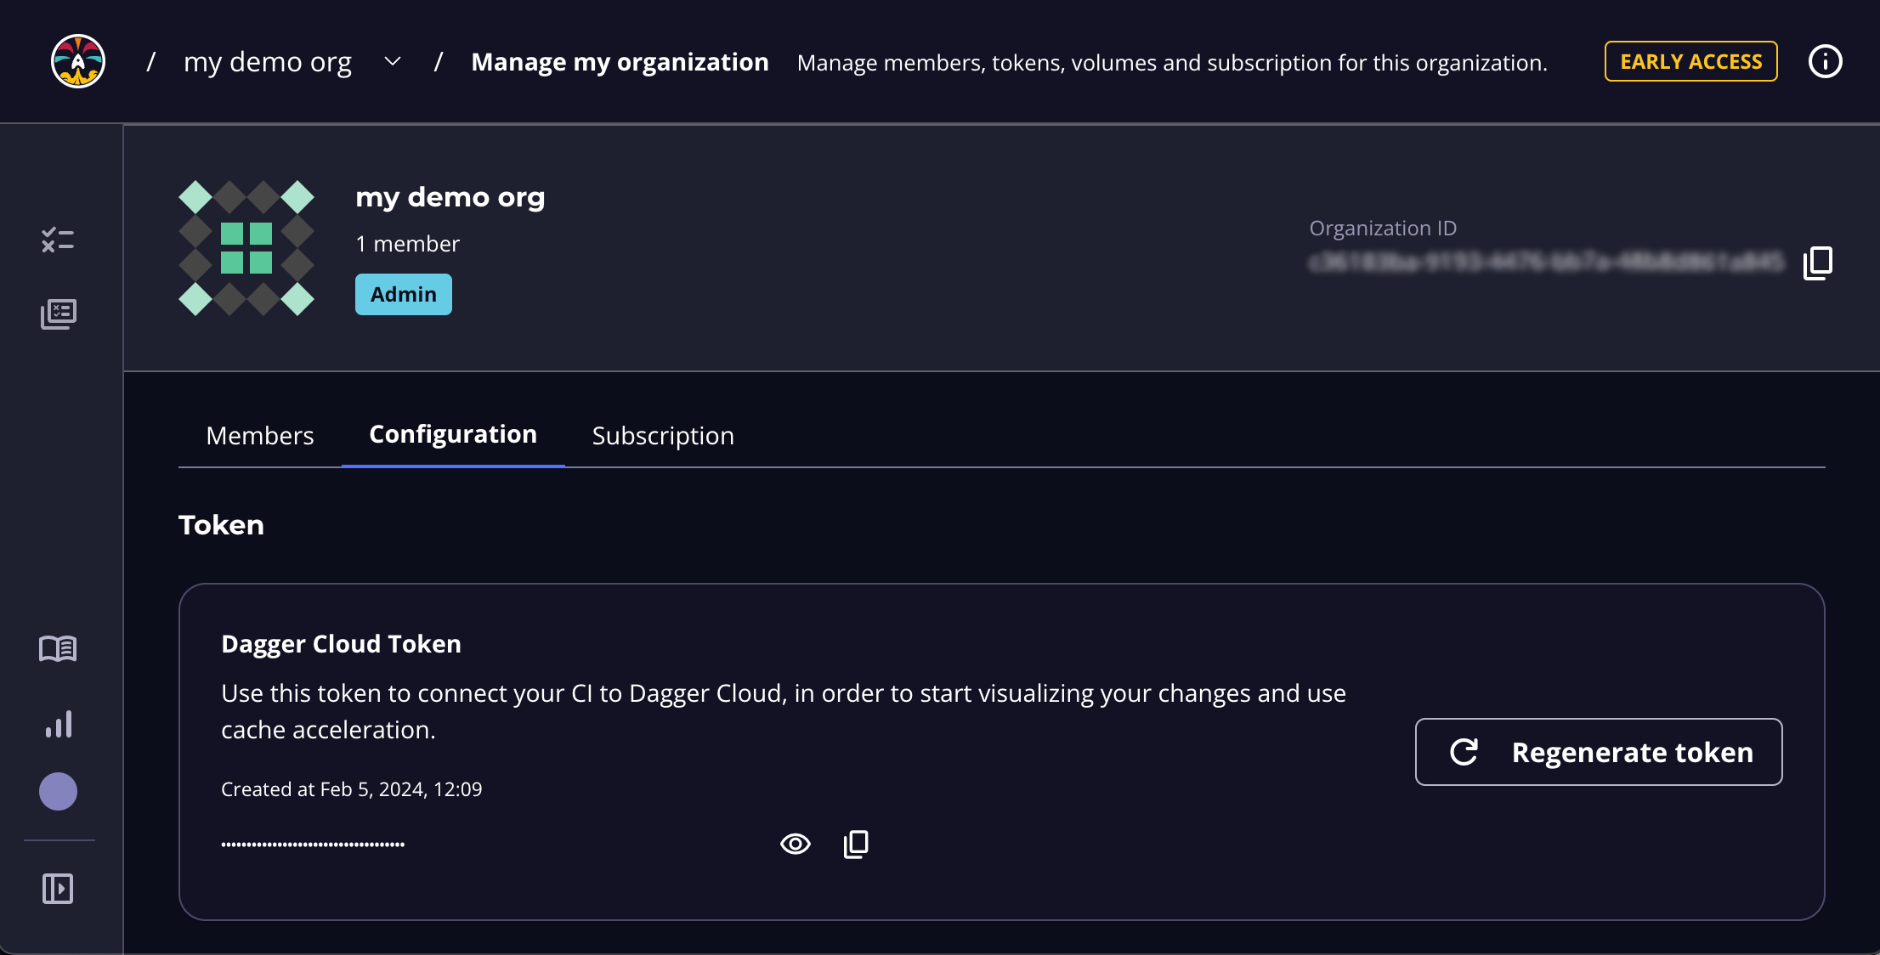Click the sidebar analytics bar chart icon
This screenshot has height=955, width=1880.
57,719
